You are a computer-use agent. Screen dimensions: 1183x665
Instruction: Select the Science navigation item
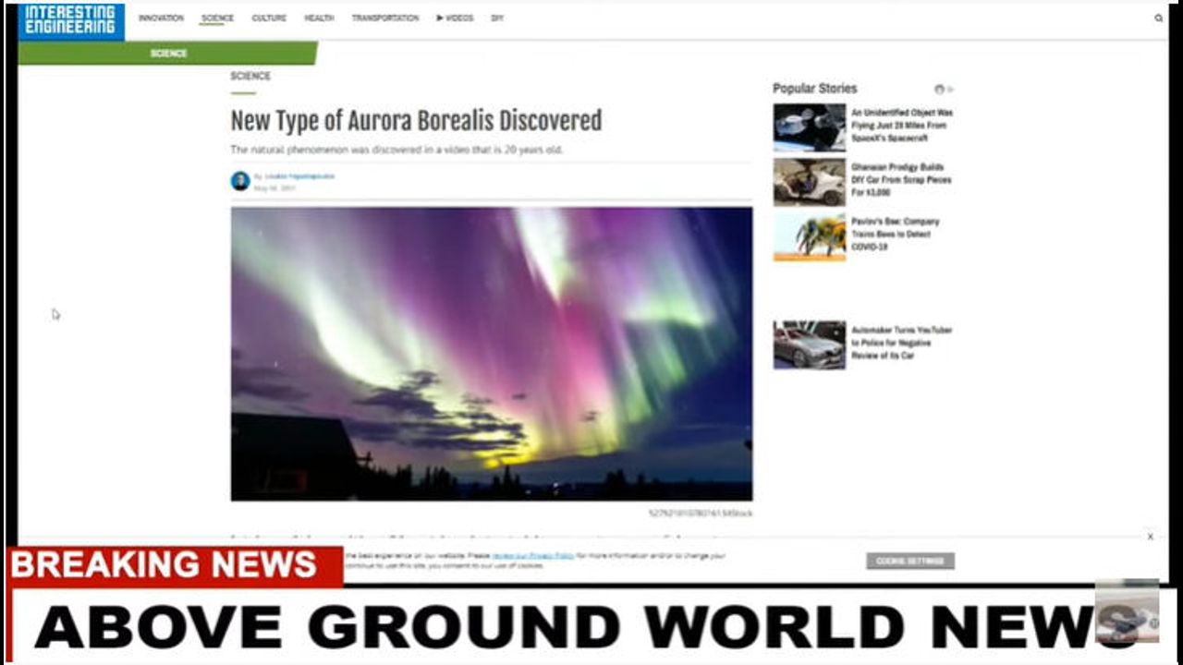click(x=217, y=18)
